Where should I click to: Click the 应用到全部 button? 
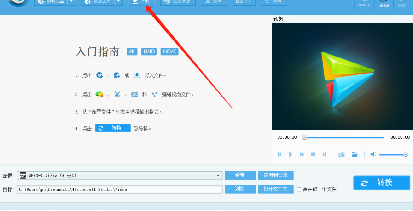275,176
